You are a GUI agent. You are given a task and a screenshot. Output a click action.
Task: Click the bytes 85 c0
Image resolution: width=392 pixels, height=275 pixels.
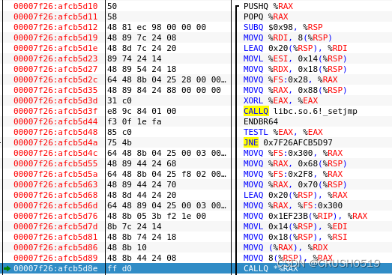119,132
